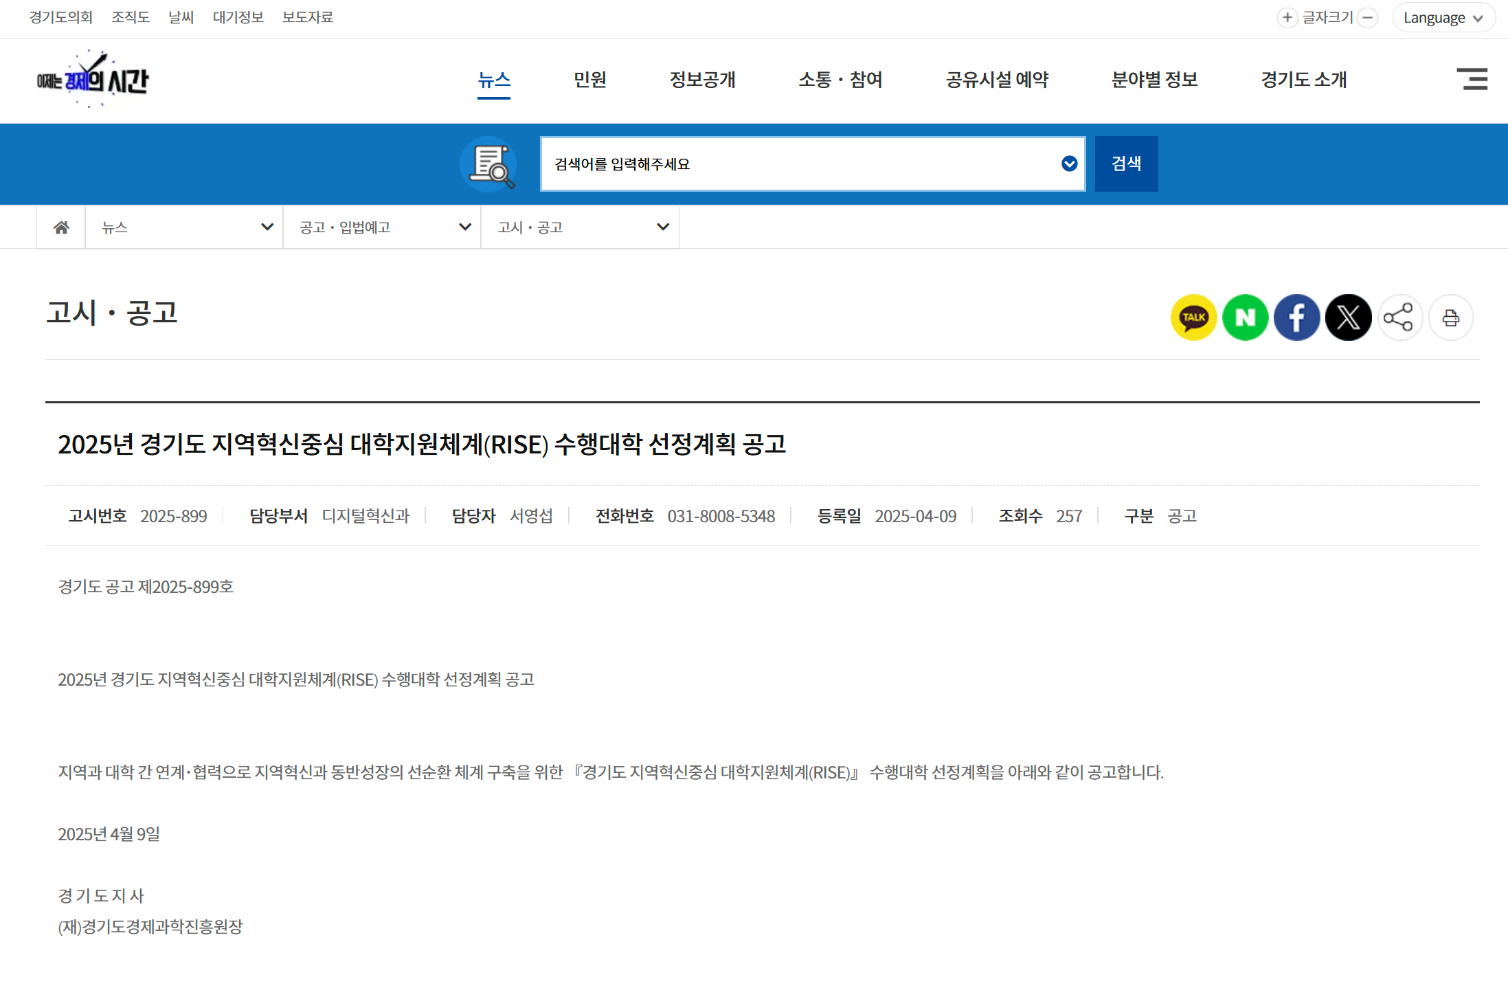Expand the 뉴스 breadcrumb dropdown
The image size is (1508, 988).
[x=184, y=227]
